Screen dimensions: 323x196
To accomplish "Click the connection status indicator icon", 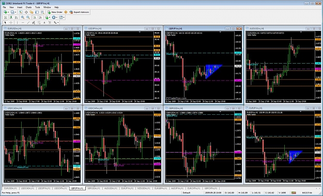I will pos(294,192).
